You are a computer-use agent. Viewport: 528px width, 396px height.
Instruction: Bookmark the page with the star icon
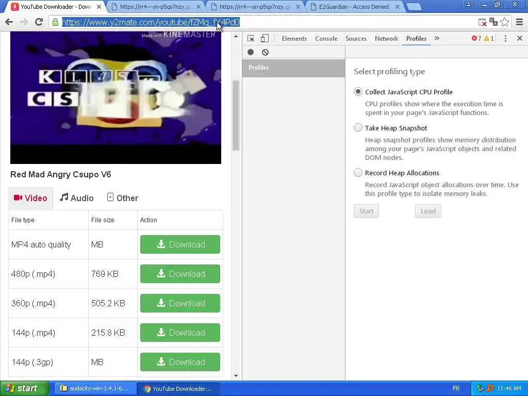[x=504, y=22]
